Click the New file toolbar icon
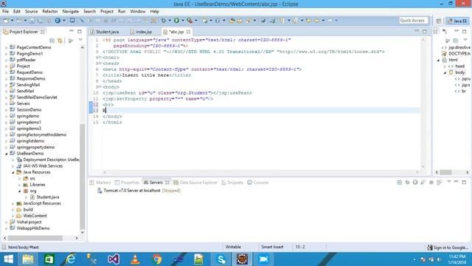The height and width of the screenshot is (266, 472). point(6,21)
